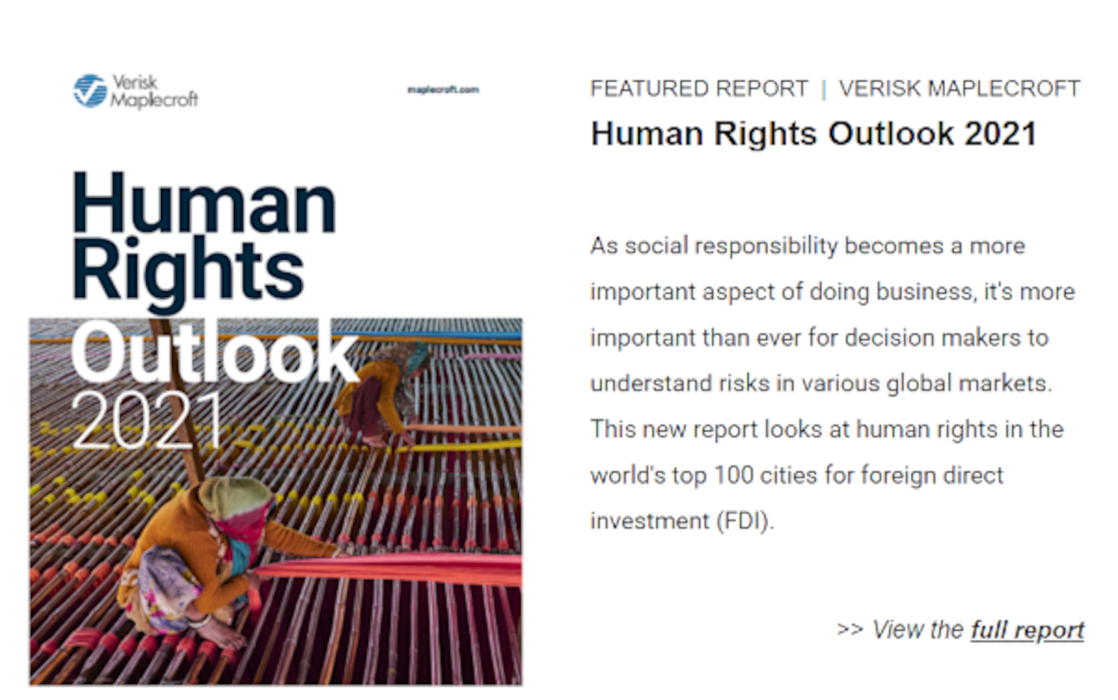Open the full report link
This screenshot has width=1118, height=700.
pos(1027,630)
